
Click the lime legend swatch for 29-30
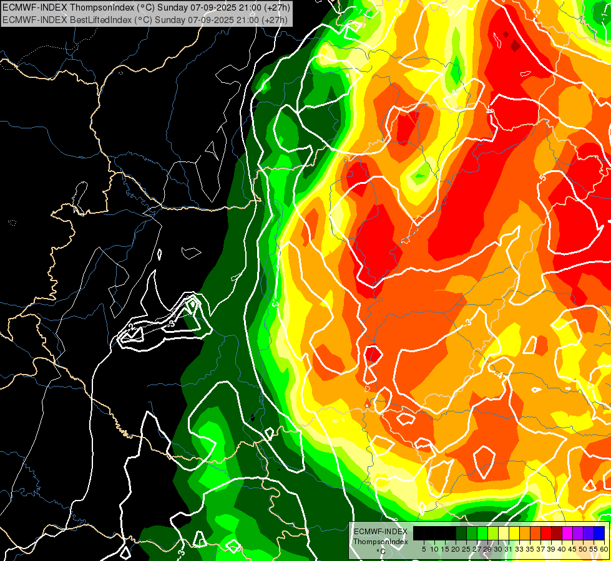coord(493,533)
